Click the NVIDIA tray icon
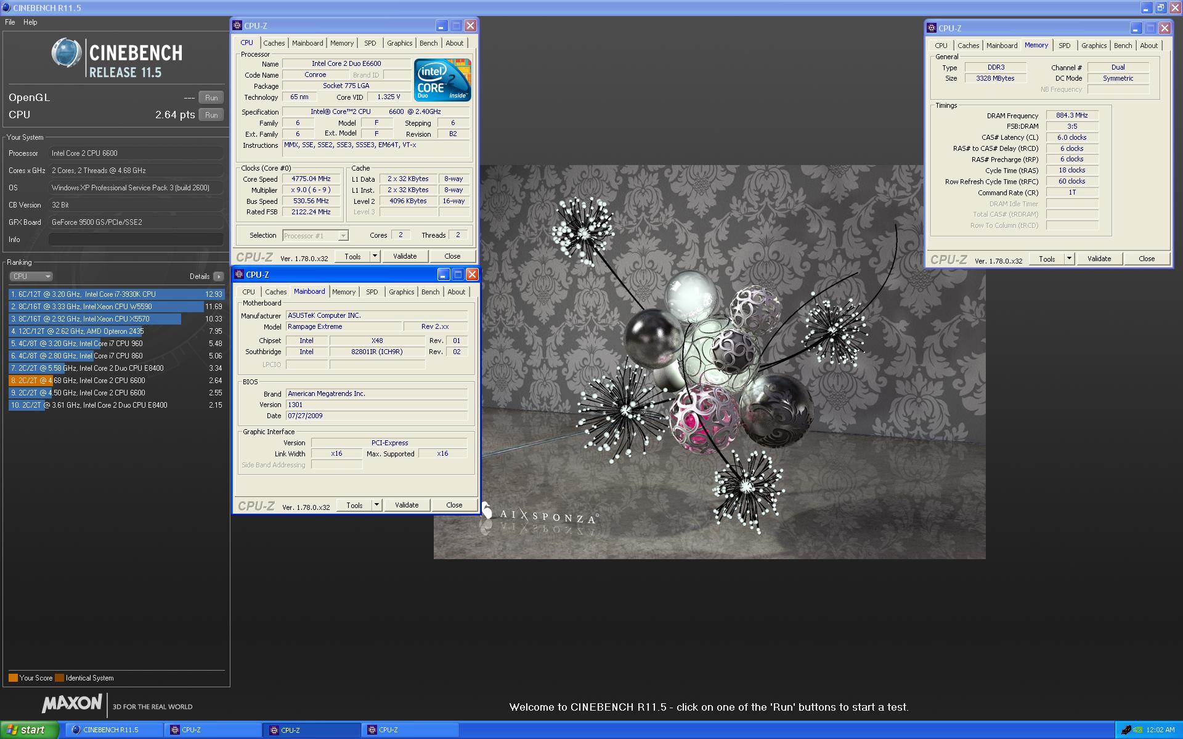This screenshot has height=739, width=1183. pyautogui.click(x=1139, y=730)
